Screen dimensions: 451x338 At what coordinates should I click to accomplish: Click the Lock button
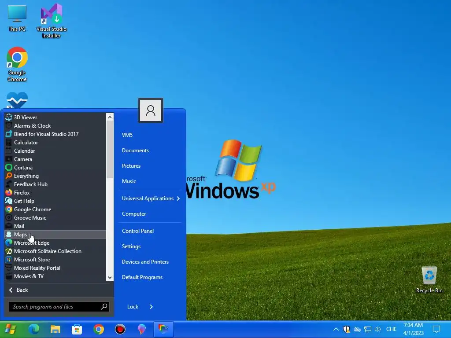(133, 307)
